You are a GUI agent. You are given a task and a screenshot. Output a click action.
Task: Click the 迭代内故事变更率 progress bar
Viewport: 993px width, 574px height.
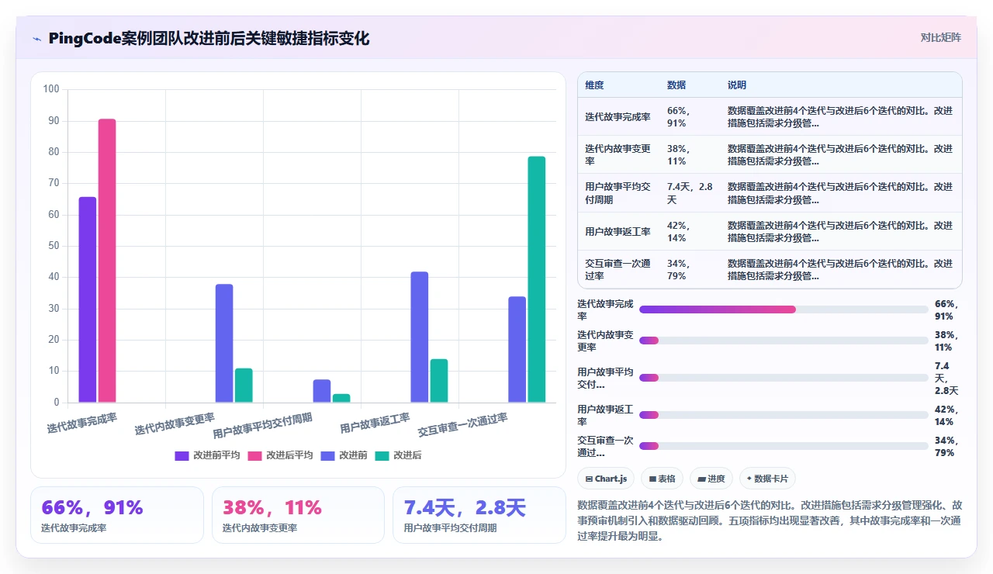pyautogui.click(x=784, y=341)
